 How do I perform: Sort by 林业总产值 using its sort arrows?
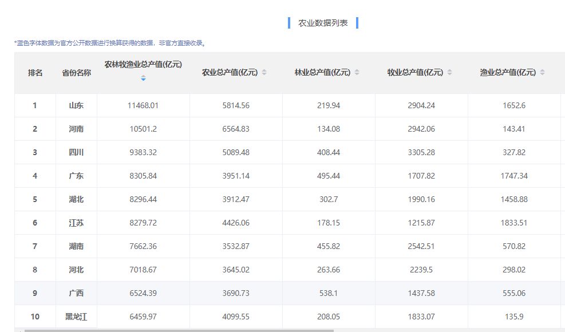coord(357,72)
